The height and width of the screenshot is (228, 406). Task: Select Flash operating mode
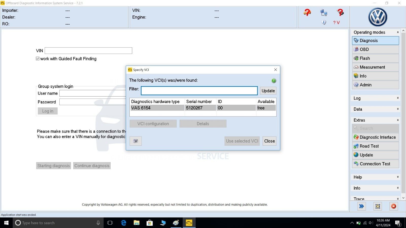tap(376, 58)
